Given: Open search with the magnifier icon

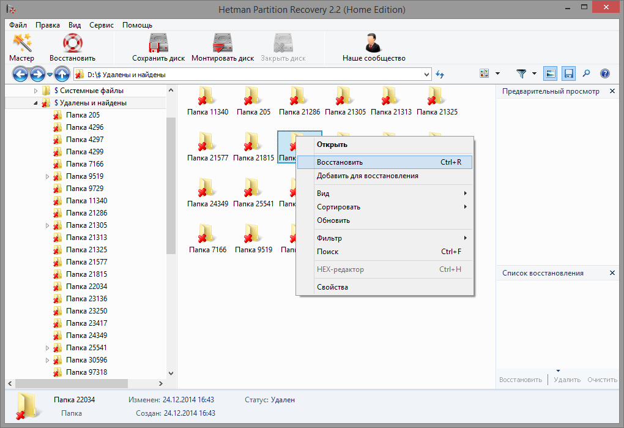Looking at the screenshot, I should (586, 73).
